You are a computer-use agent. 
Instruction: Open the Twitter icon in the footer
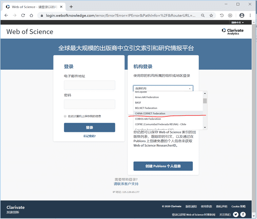[x=235, y=214]
